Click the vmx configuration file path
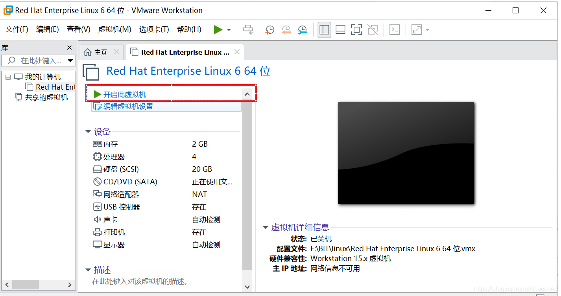The height and width of the screenshot is (296, 561). pos(393,248)
